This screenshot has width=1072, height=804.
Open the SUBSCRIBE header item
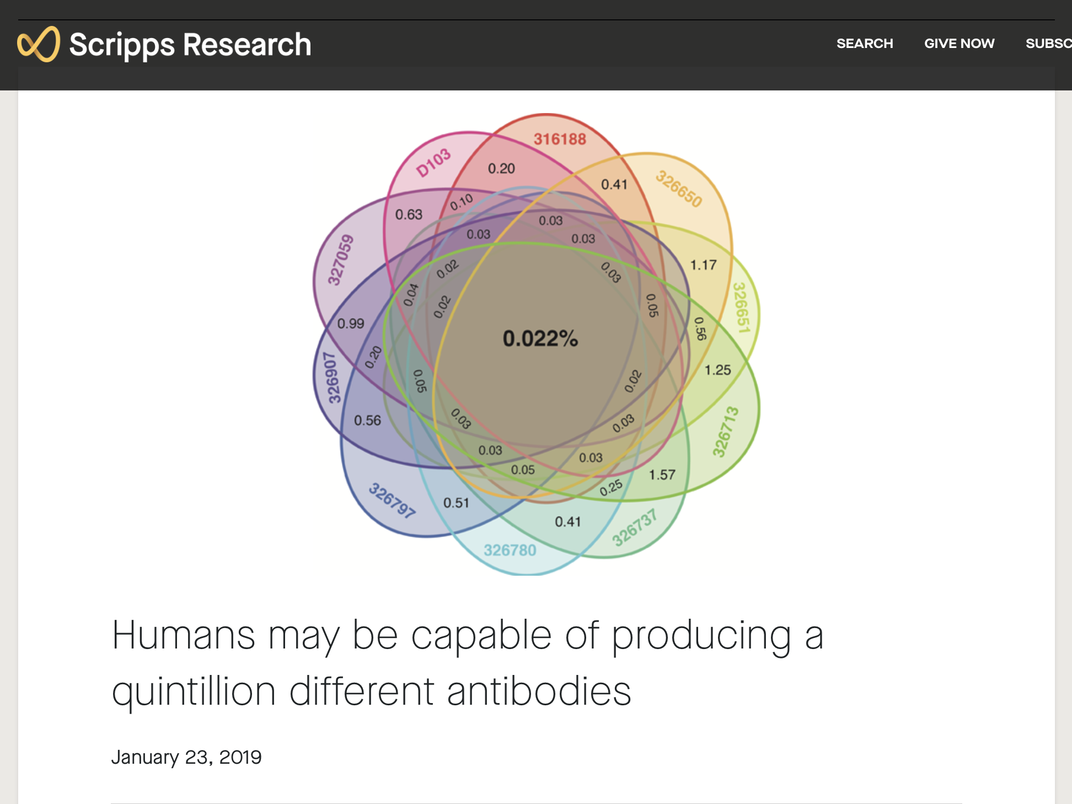pos(1048,44)
